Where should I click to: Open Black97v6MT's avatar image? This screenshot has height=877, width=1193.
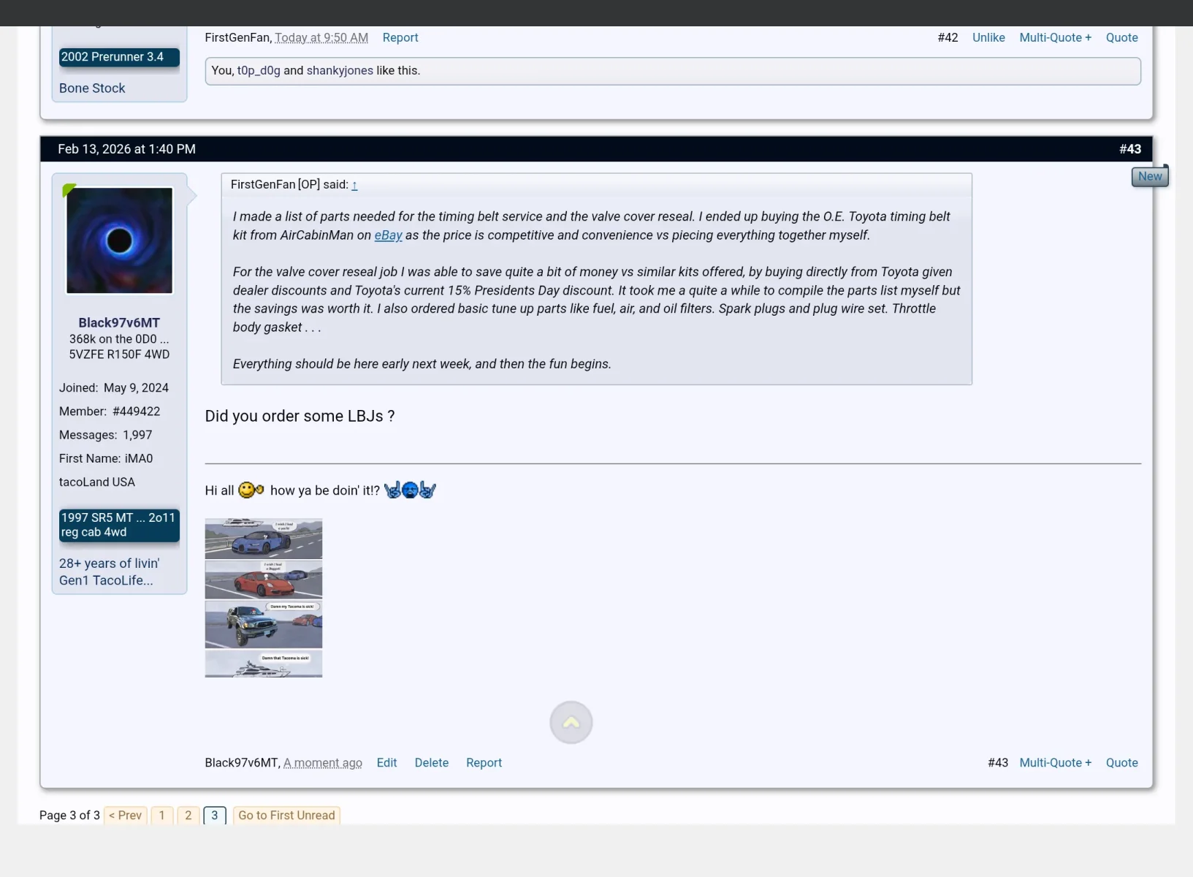(119, 241)
